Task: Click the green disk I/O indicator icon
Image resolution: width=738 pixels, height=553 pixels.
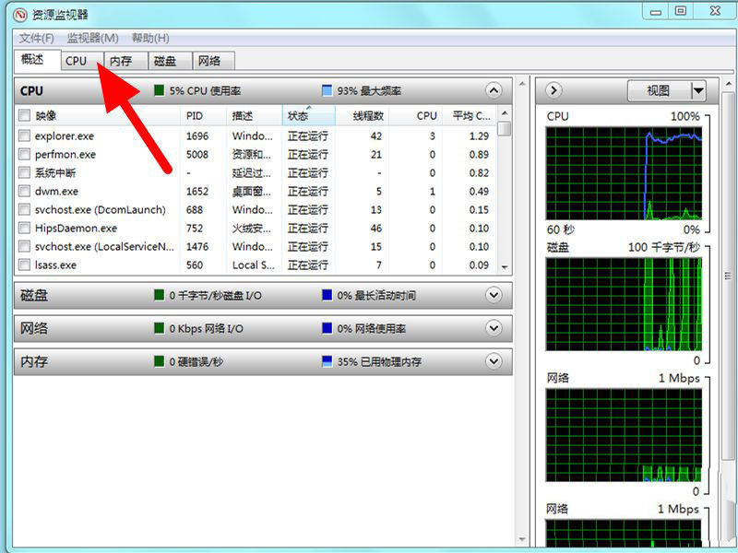Action: [x=159, y=295]
